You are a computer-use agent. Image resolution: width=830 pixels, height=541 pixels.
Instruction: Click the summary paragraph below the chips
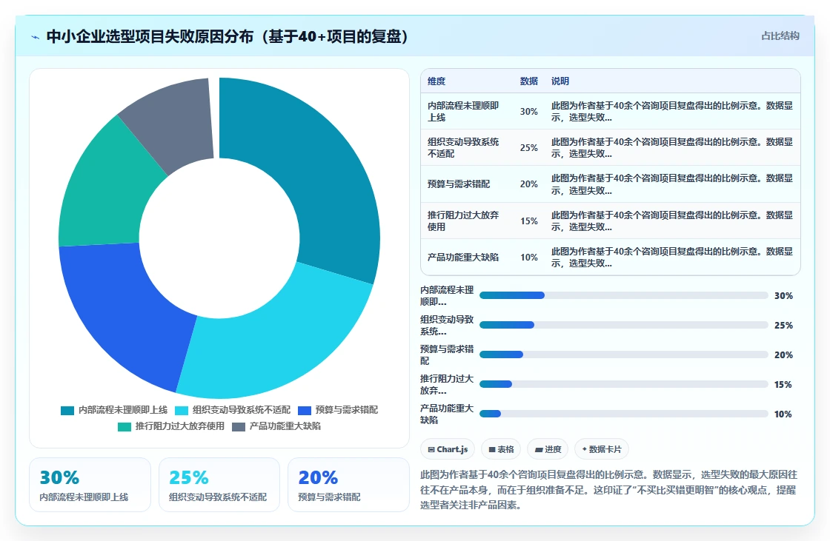click(608, 490)
